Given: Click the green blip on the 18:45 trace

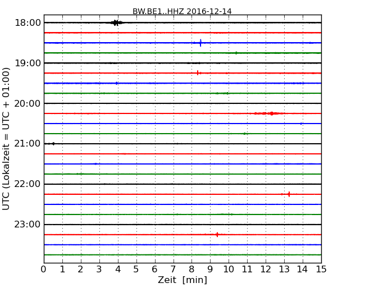Looking at the screenshot, I should (236, 53).
